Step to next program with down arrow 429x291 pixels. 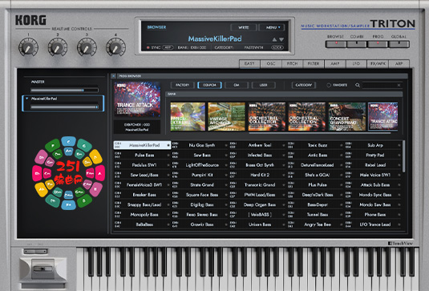pos(281,39)
